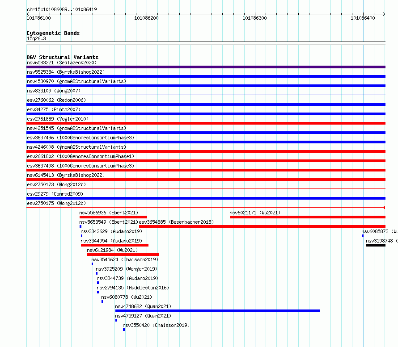Open the nsv833109 (Wong2007) entry
398x347 pixels.
click(54, 91)
